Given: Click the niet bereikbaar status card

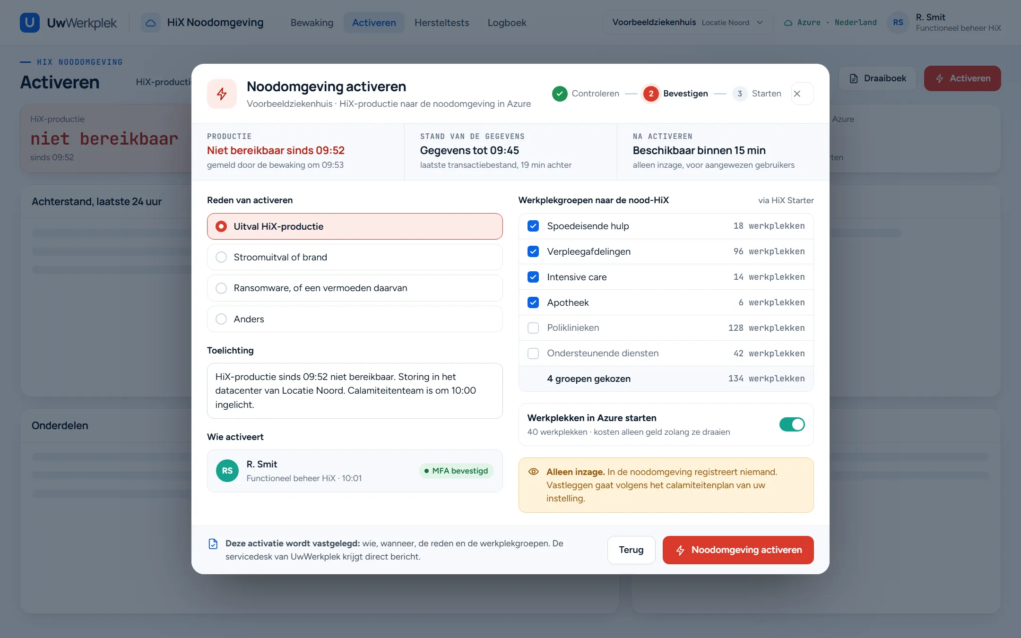Looking at the screenshot, I should tap(106, 138).
